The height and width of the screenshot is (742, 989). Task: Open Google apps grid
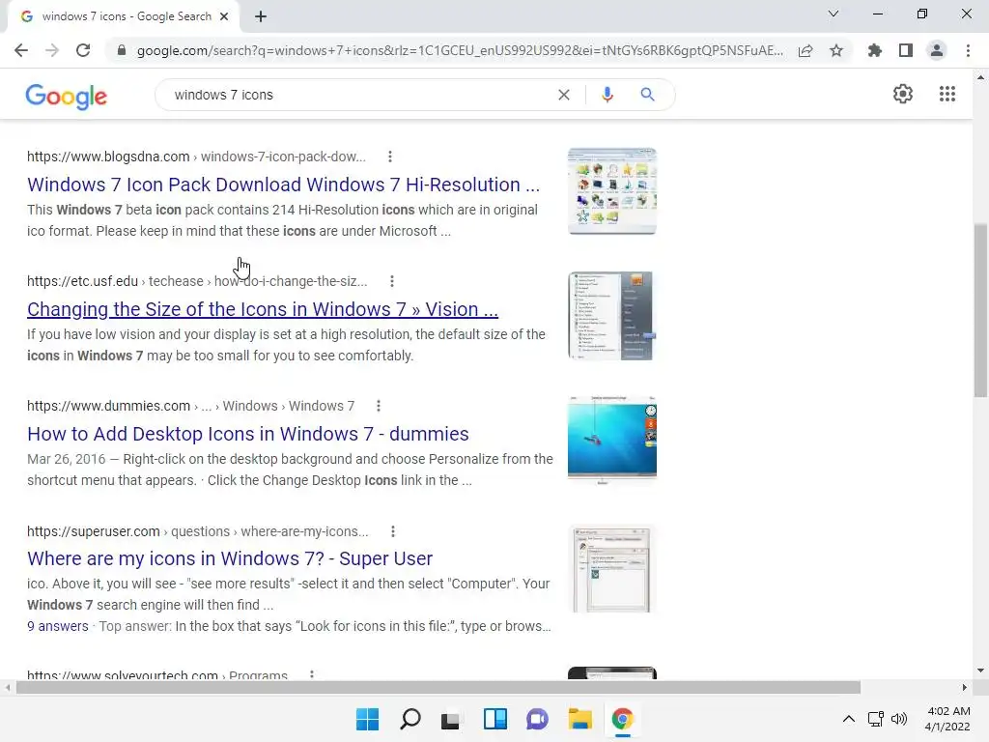(x=947, y=94)
